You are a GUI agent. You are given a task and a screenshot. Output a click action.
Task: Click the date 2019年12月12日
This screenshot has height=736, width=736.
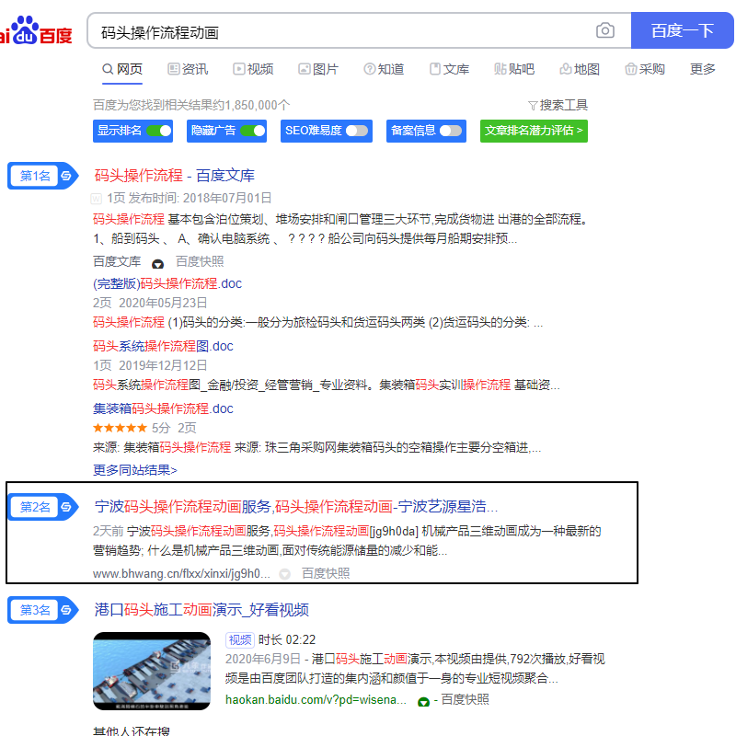coord(163,365)
